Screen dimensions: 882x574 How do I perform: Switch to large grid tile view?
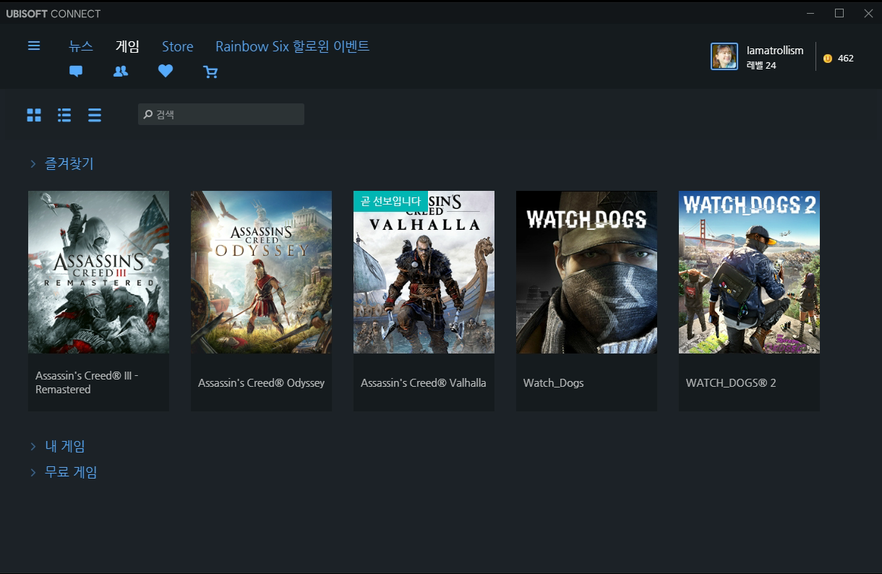(34, 115)
